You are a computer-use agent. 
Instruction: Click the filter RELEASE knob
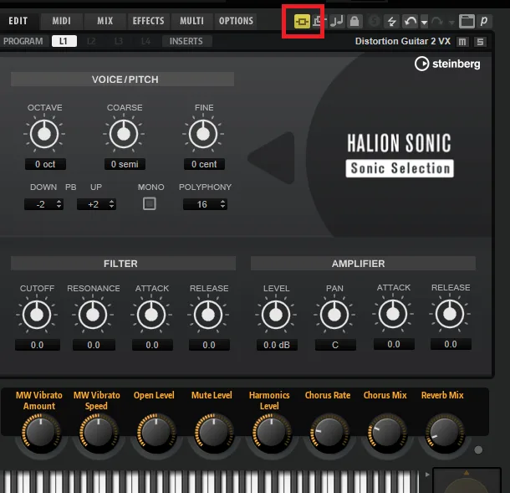click(208, 315)
